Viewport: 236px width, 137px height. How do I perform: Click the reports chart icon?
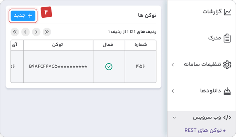click(228, 12)
